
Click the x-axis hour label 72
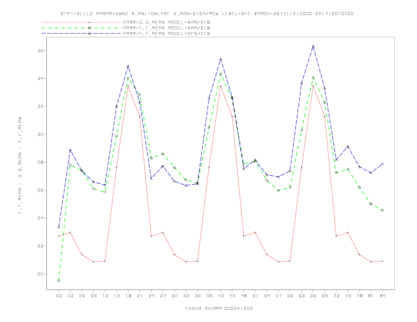coord(336,296)
